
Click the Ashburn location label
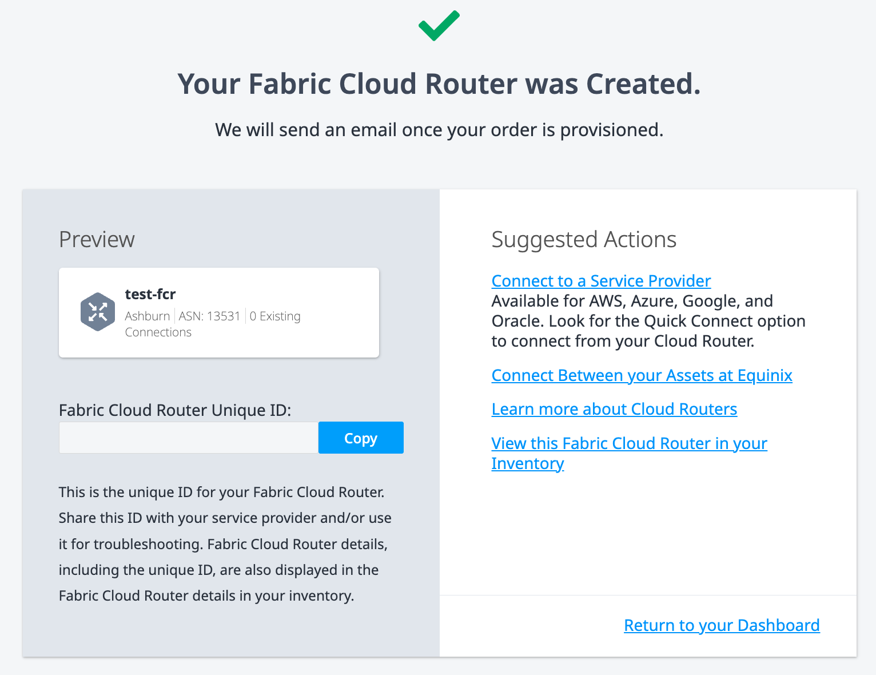point(148,316)
